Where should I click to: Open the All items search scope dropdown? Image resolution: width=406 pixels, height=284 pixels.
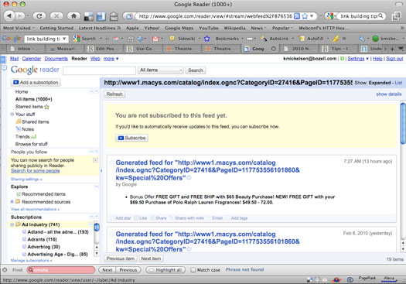coord(161,70)
